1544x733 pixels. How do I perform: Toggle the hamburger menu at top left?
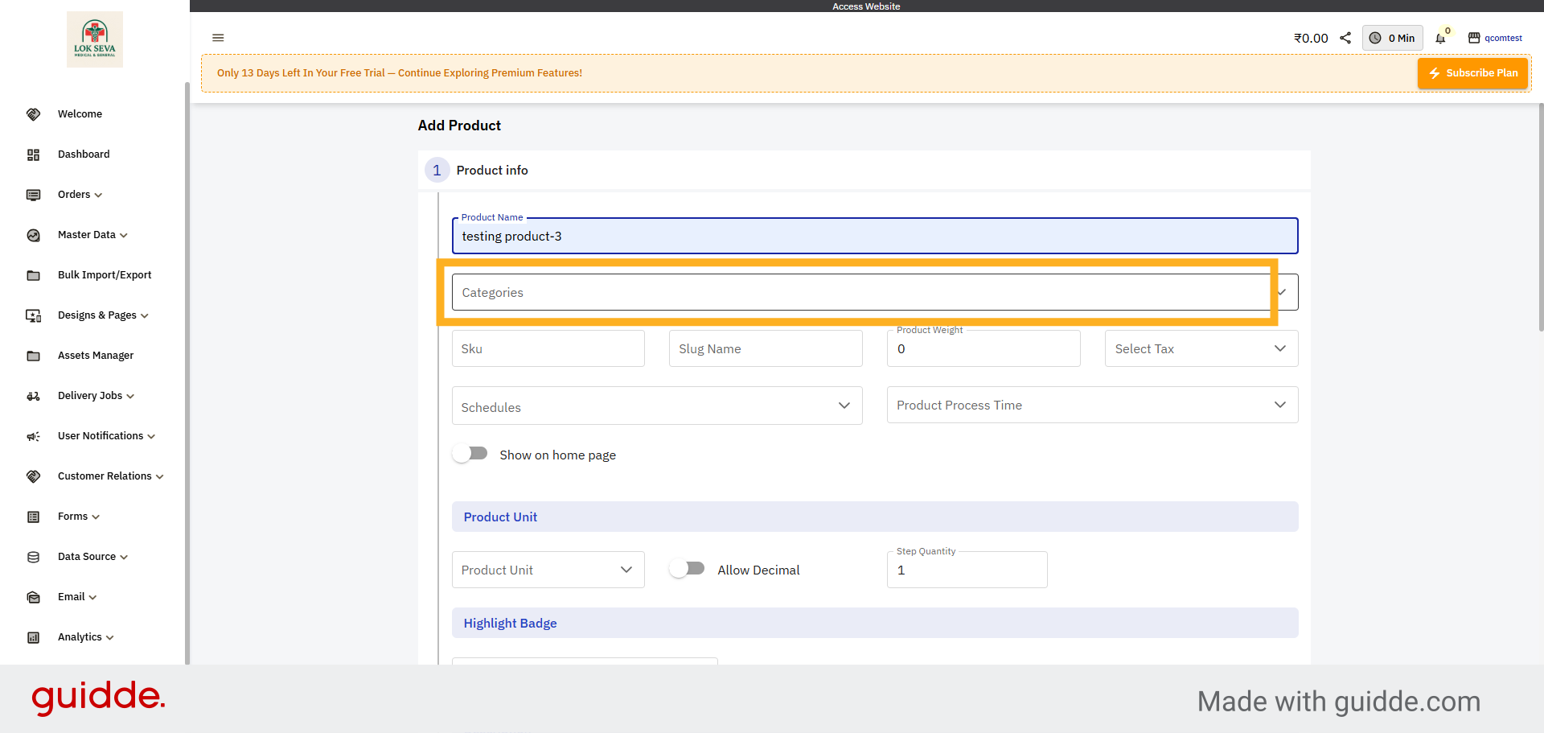[218, 38]
